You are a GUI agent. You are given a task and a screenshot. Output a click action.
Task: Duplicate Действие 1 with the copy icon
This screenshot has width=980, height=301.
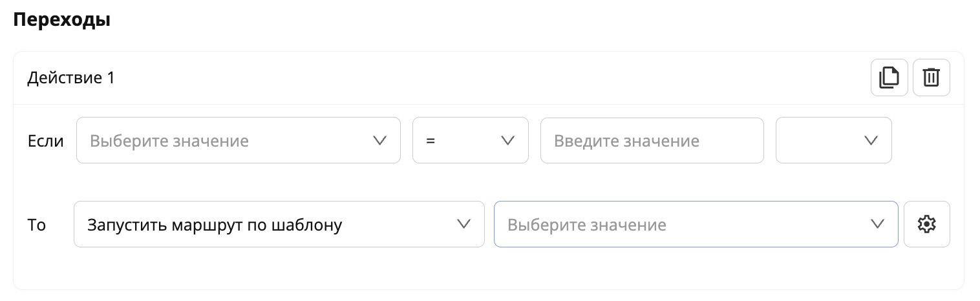[x=889, y=78]
